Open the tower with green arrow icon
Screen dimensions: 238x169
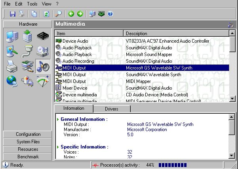[x=27, y=36]
